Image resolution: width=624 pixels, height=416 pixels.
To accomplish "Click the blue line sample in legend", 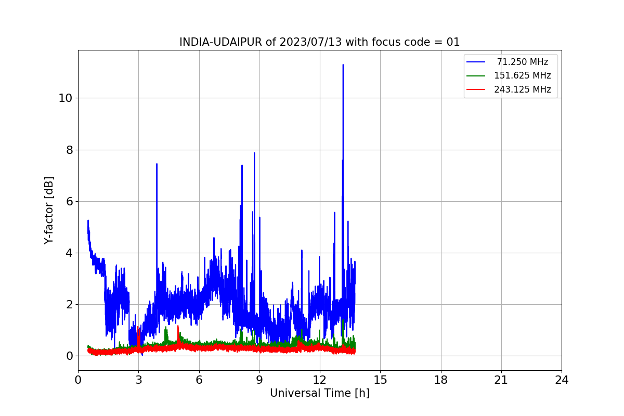I will click(x=476, y=62).
